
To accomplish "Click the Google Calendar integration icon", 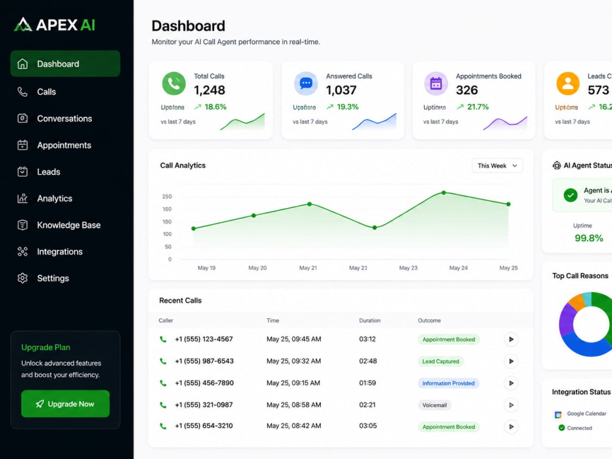I will click(558, 414).
